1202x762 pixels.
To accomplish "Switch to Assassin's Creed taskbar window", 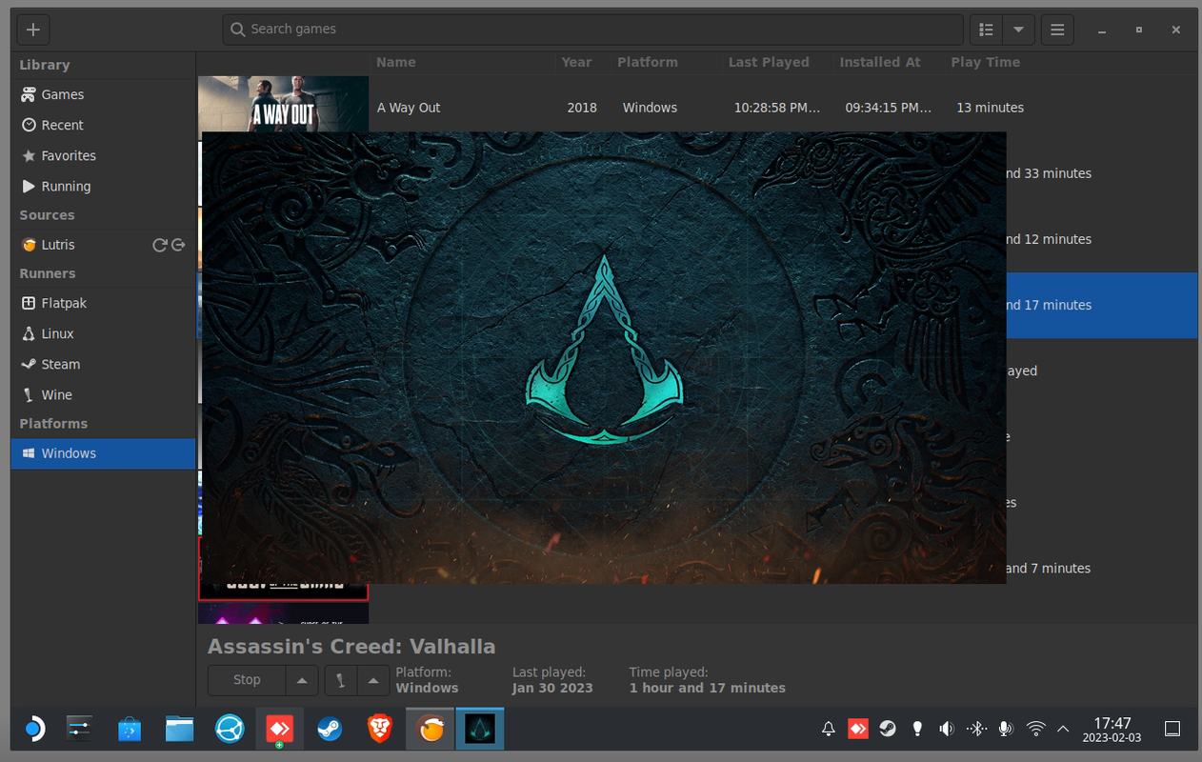I will coord(480,730).
